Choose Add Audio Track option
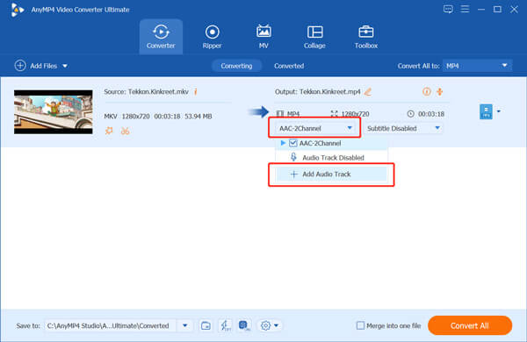This screenshot has height=342, width=527. (x=332, y=174)
